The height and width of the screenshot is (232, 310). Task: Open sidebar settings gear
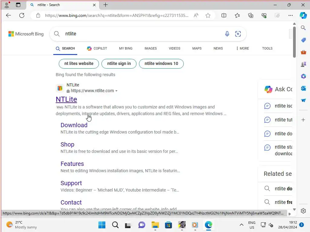coord(303,211)
